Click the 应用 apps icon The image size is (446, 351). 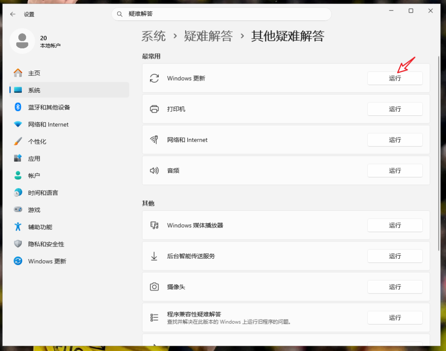pos(18,159)
